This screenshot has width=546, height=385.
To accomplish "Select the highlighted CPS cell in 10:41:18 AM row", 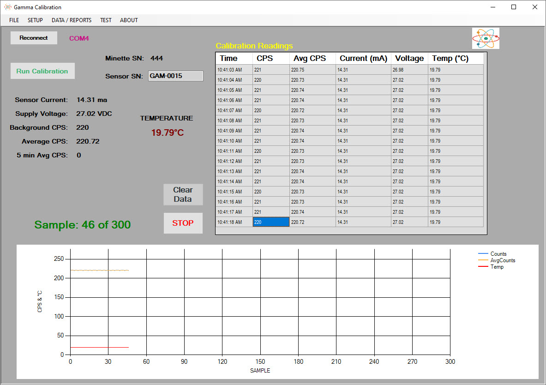I will [271, 222].
